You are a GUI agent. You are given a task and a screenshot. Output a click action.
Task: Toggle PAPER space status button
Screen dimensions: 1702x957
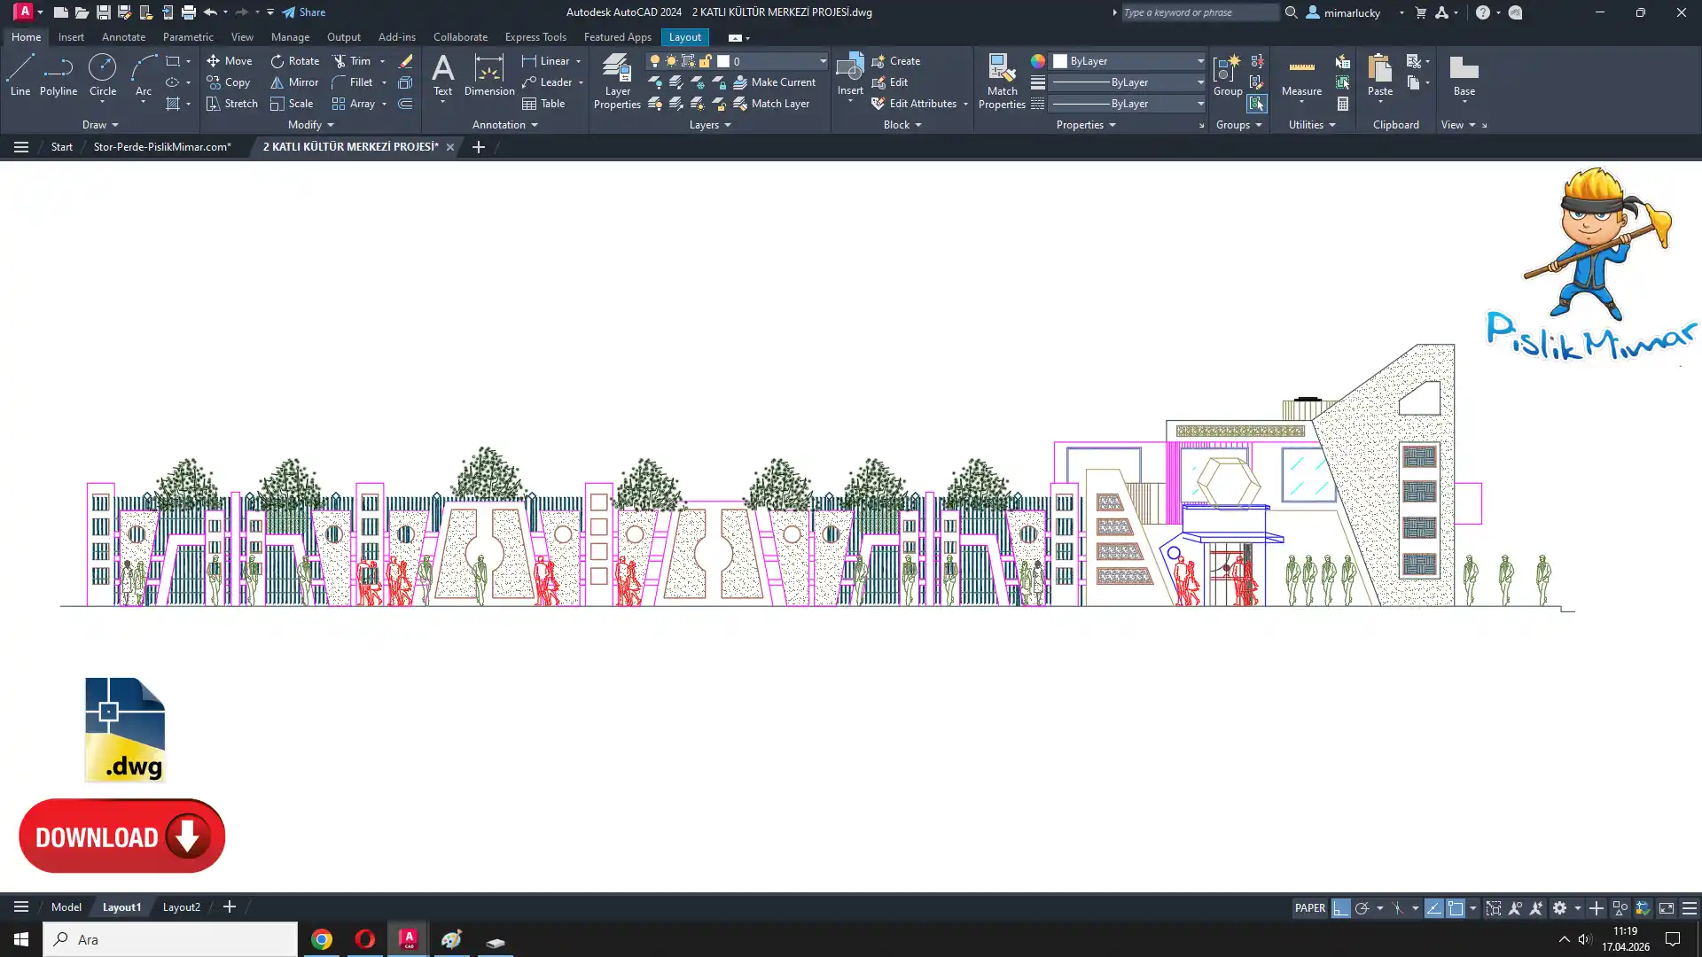(1309, 908)
